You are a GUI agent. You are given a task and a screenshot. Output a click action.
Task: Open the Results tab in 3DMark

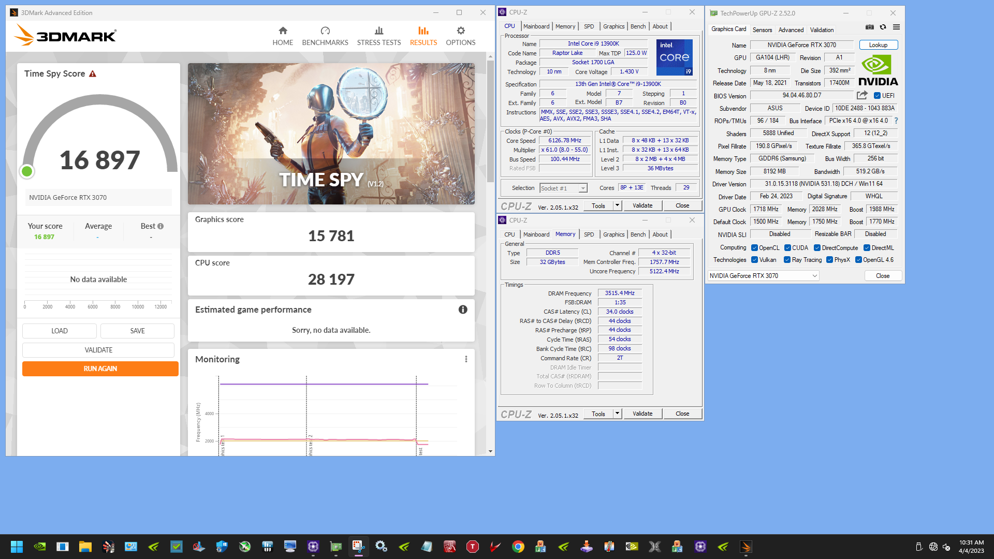tap(423, 36)
